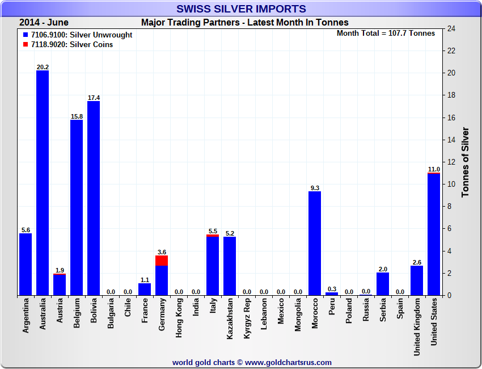Click the Italy bar labeled 5.5
Image resolution: width=482 pixels, height=369 pixels.
213,266
